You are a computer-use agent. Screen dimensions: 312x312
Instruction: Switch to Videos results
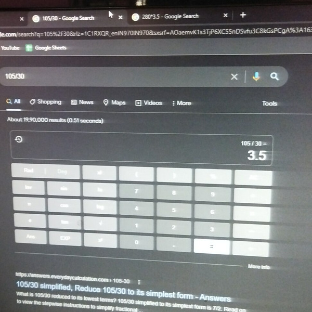[x=149, y=103]
